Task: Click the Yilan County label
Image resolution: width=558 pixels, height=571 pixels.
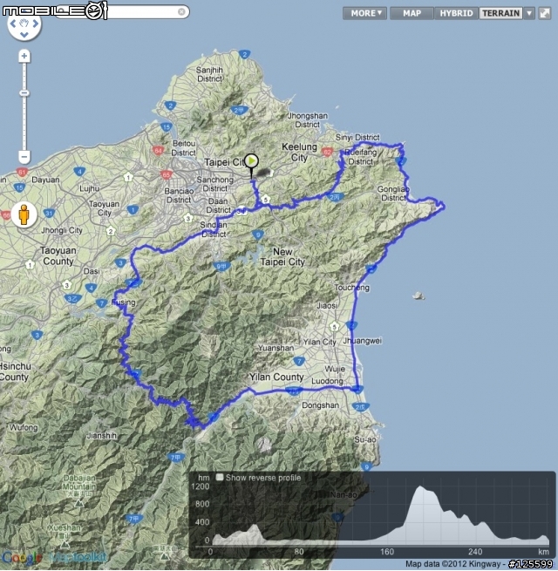Action: coord(276,377)
